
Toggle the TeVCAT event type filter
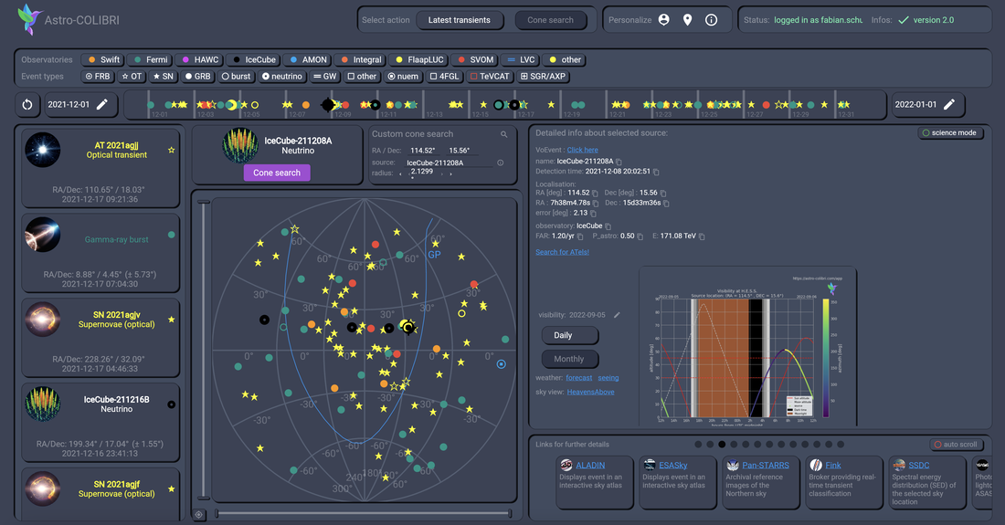click(490, 76)
